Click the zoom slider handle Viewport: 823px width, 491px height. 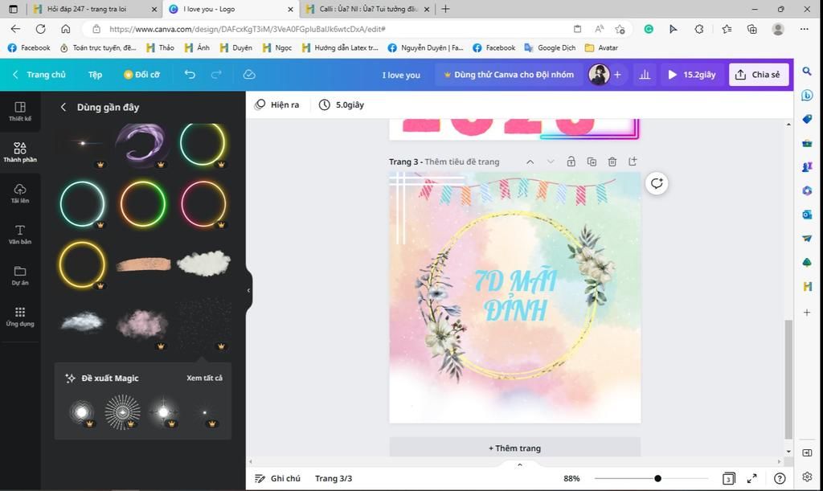click(x=657, y=478)
